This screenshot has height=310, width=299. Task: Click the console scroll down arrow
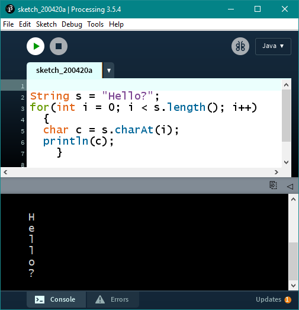pos(293,286)
